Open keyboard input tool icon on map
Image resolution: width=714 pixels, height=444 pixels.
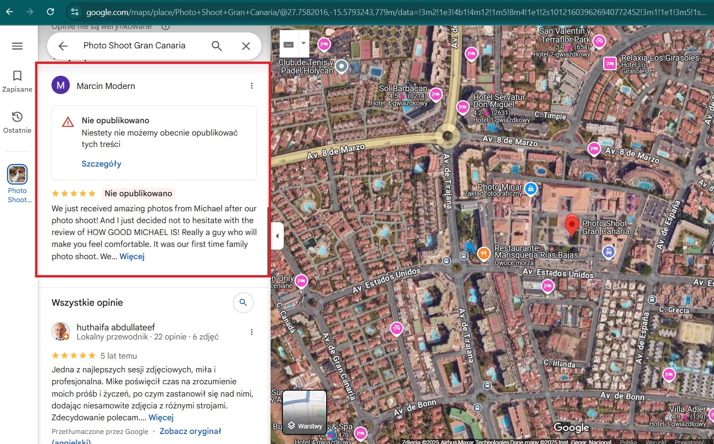288,44
